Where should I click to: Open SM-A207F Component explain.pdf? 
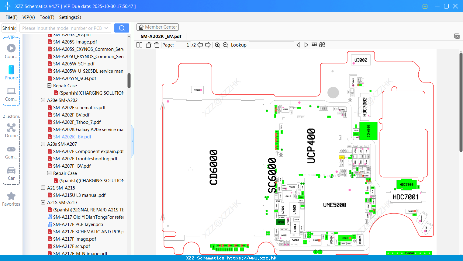click(88, 151)
